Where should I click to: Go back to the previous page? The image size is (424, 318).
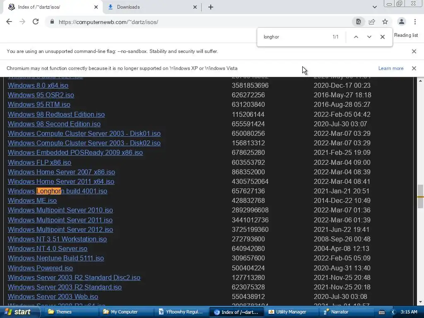point(9,22)
